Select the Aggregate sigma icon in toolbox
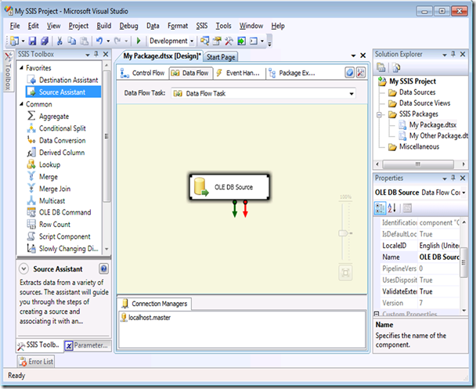 click(31, 116)
